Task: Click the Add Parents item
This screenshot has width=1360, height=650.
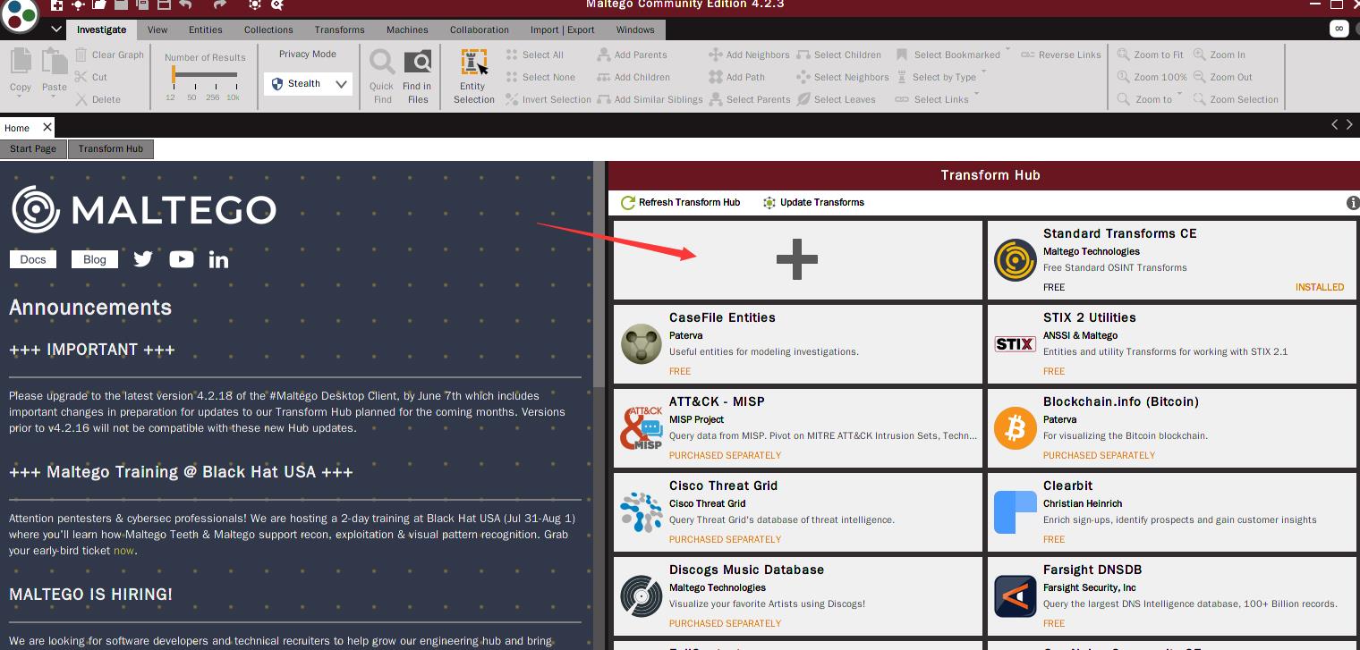Action: click(633, 55)
